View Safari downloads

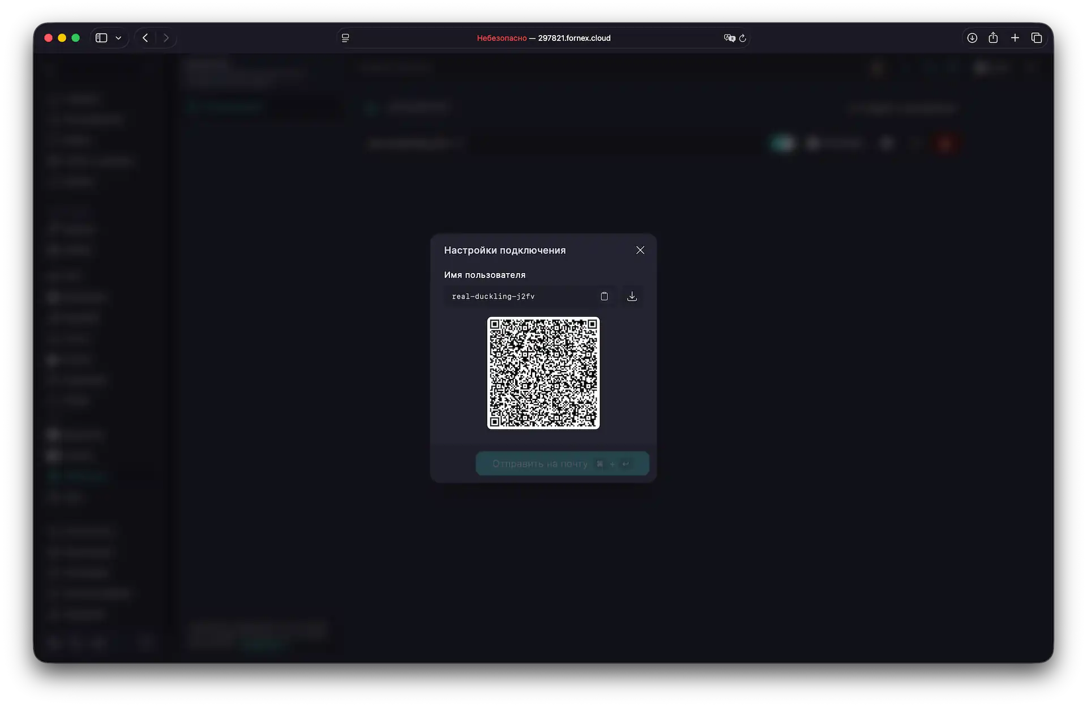coord(972,37)
